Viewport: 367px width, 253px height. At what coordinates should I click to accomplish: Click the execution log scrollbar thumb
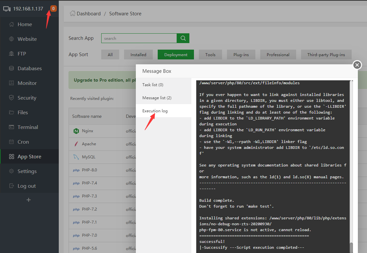click(x=351, y=247)
